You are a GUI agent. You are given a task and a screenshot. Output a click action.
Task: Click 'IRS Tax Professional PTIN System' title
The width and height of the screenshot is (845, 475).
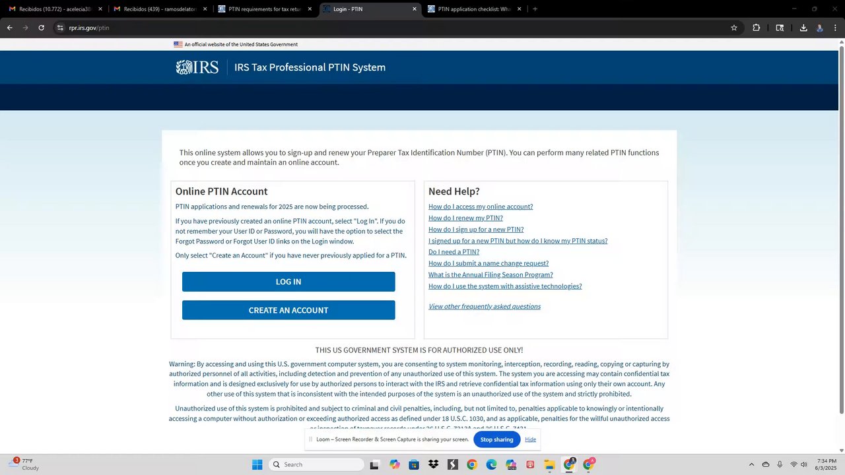pos(310,67)
